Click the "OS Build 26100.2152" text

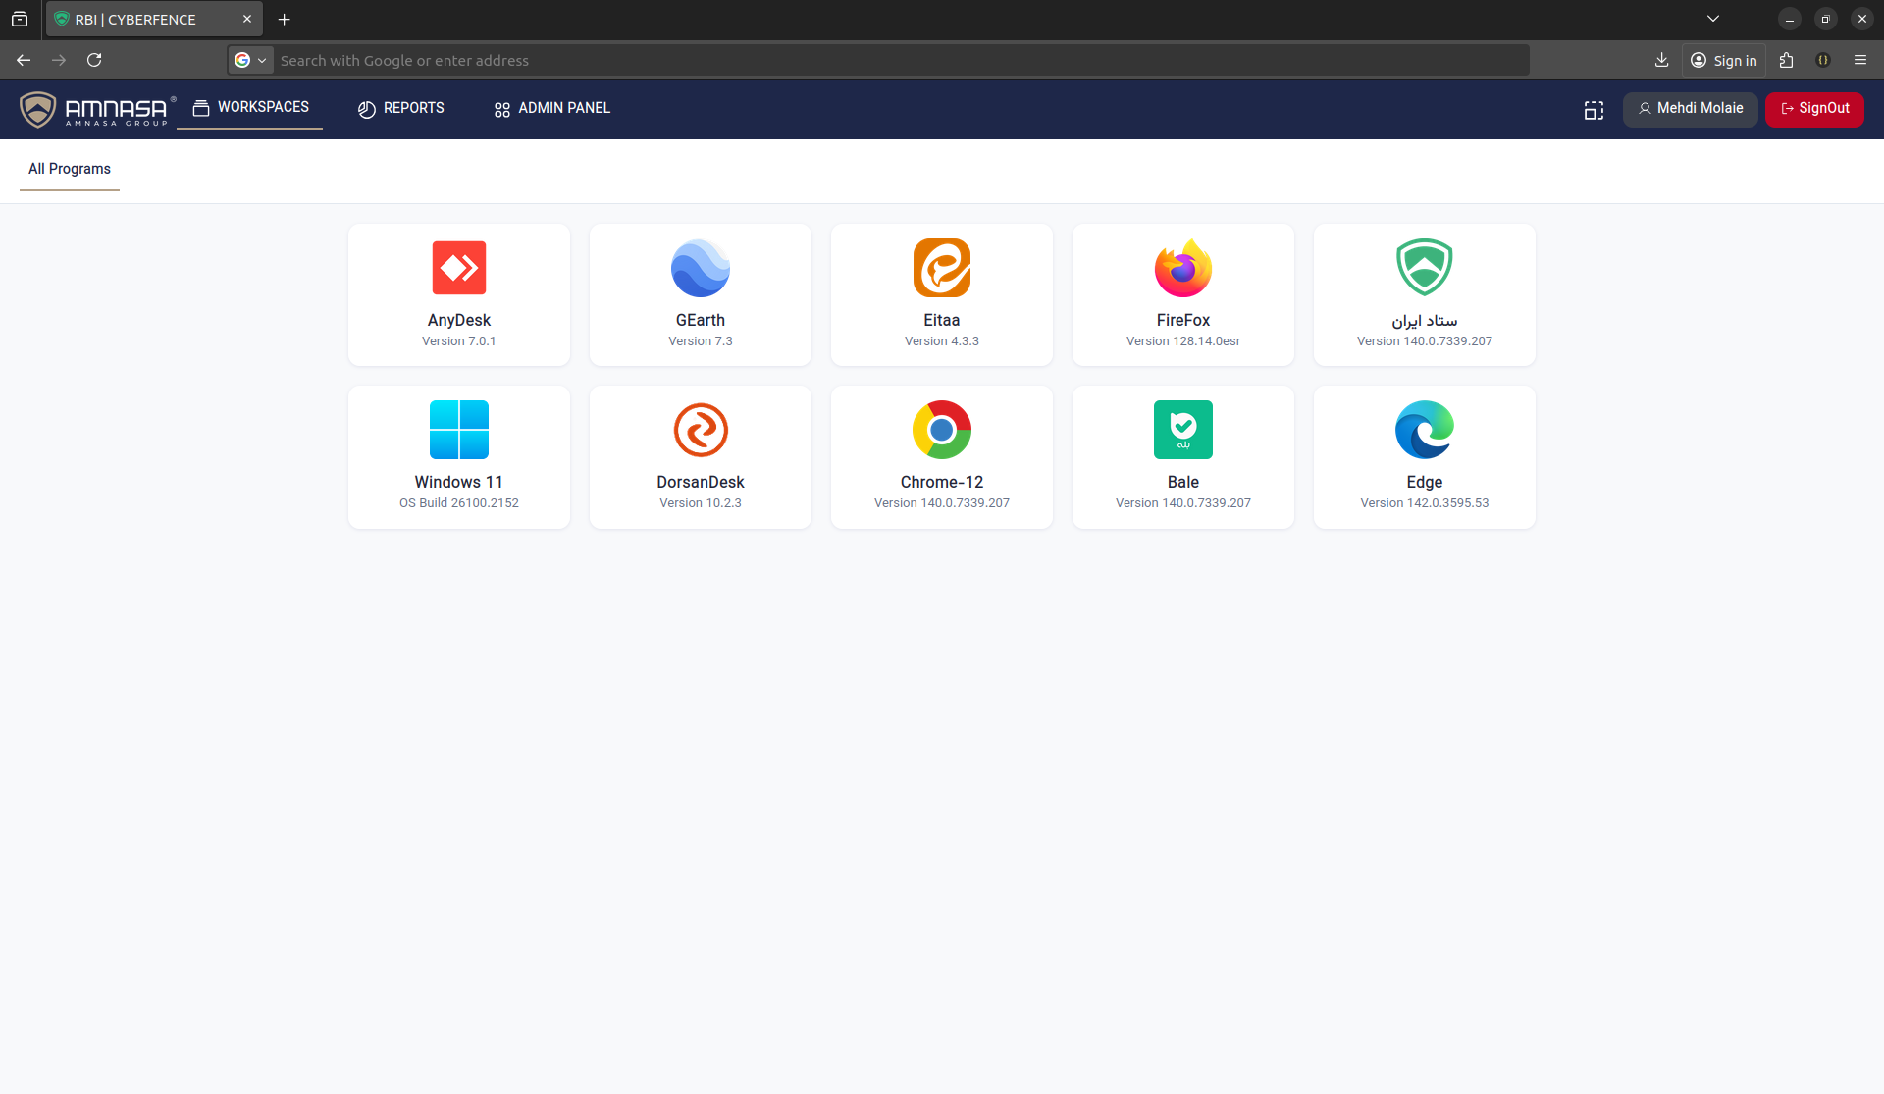point(459,503)
